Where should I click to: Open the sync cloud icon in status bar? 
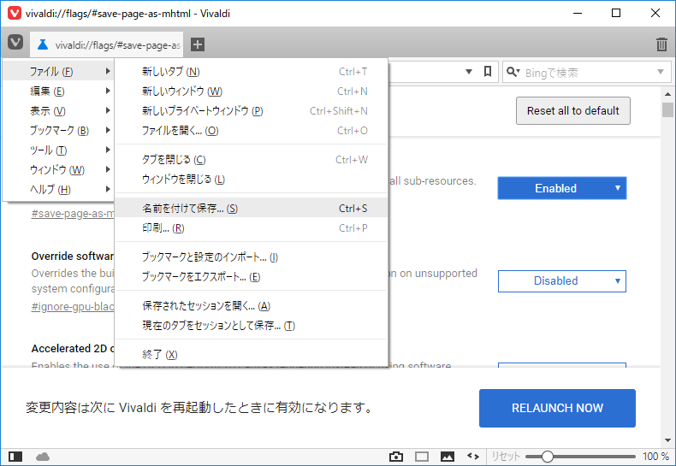(x=43, y=457)
